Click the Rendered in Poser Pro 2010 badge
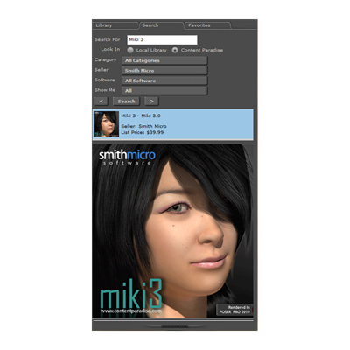350x350 pixels. (x=235, y=310)
